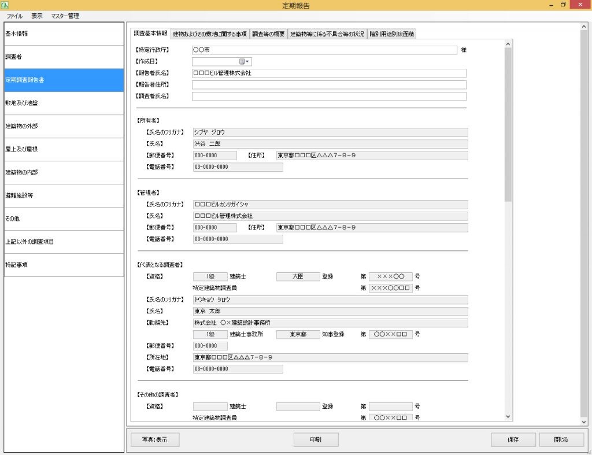
Task: Click the 所有者 郵便番号 field
Action: click(x=215, y=156)
